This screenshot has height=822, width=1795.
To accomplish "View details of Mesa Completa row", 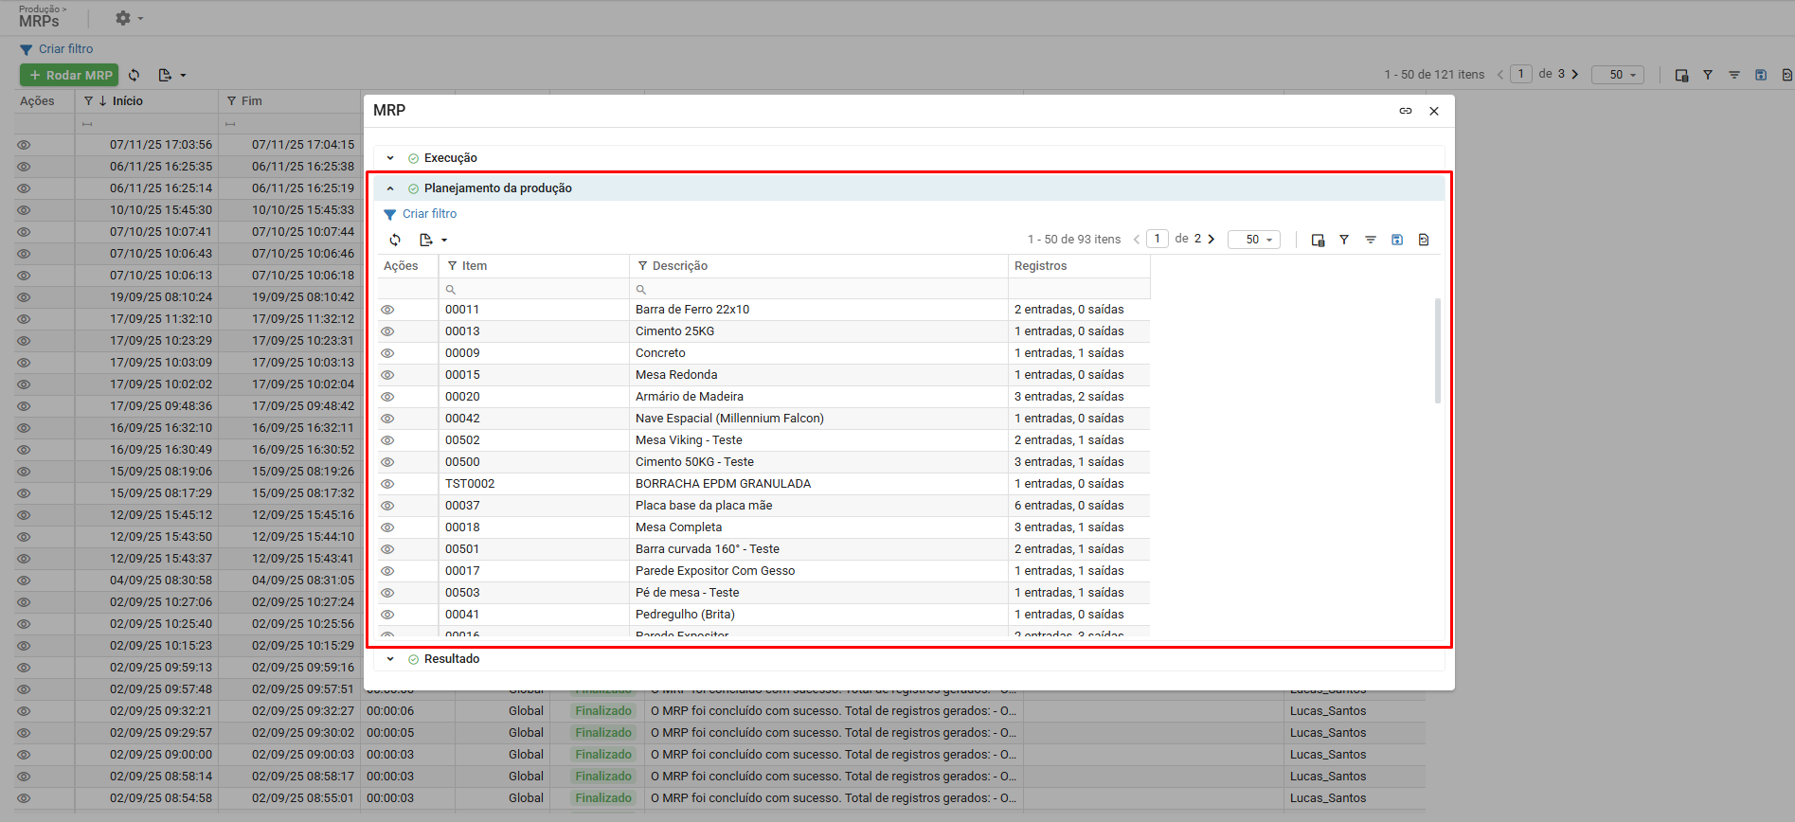I will (387, 527).
